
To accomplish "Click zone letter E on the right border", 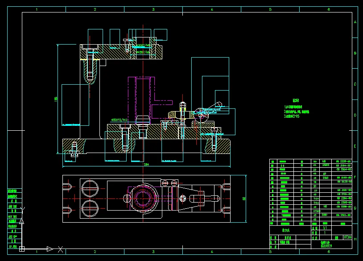I will pos(355,146).
